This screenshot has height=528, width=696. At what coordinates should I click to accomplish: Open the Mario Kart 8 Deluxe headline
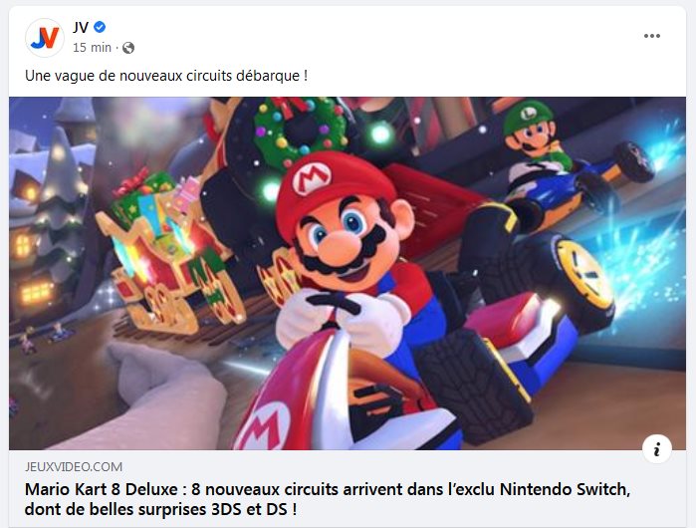pyautogui.click(x=328, y=499)
